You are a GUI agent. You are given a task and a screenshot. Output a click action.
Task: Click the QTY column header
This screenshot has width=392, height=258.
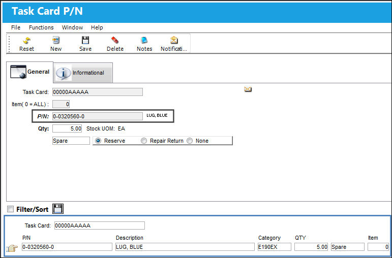[300, 238]
